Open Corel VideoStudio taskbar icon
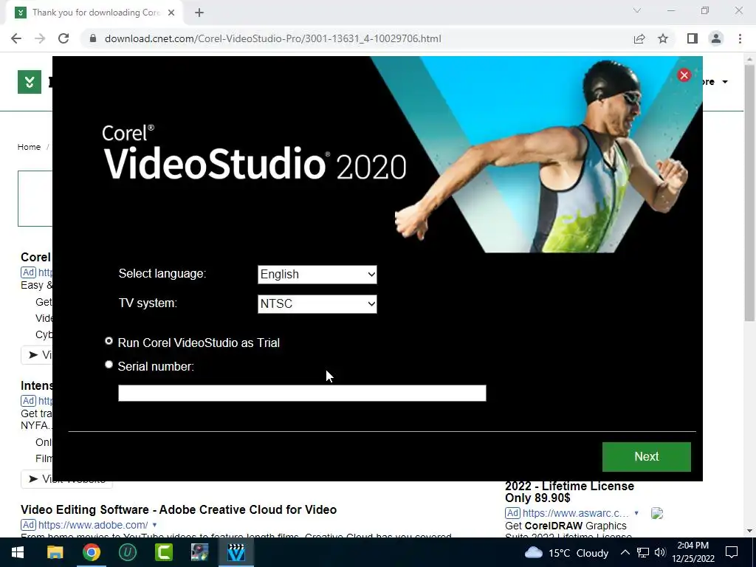The width and height of the screenshot is (756, 567). [236, 552]
